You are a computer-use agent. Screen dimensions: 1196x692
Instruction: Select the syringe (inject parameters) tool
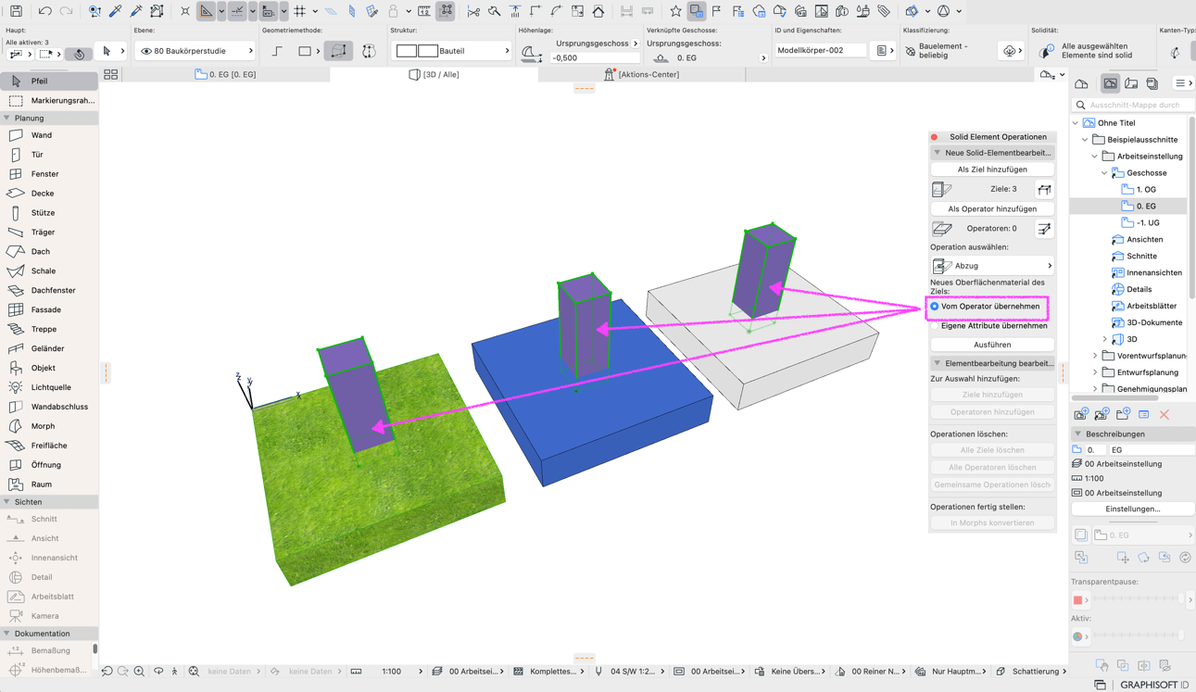pyautogui.click(x=136, y=11)
